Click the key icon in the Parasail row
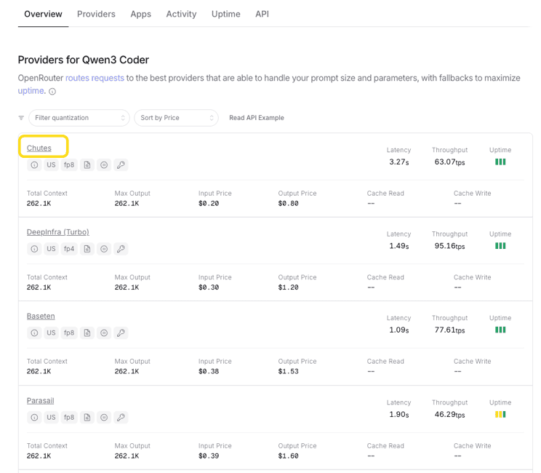 tap(121, 418)
